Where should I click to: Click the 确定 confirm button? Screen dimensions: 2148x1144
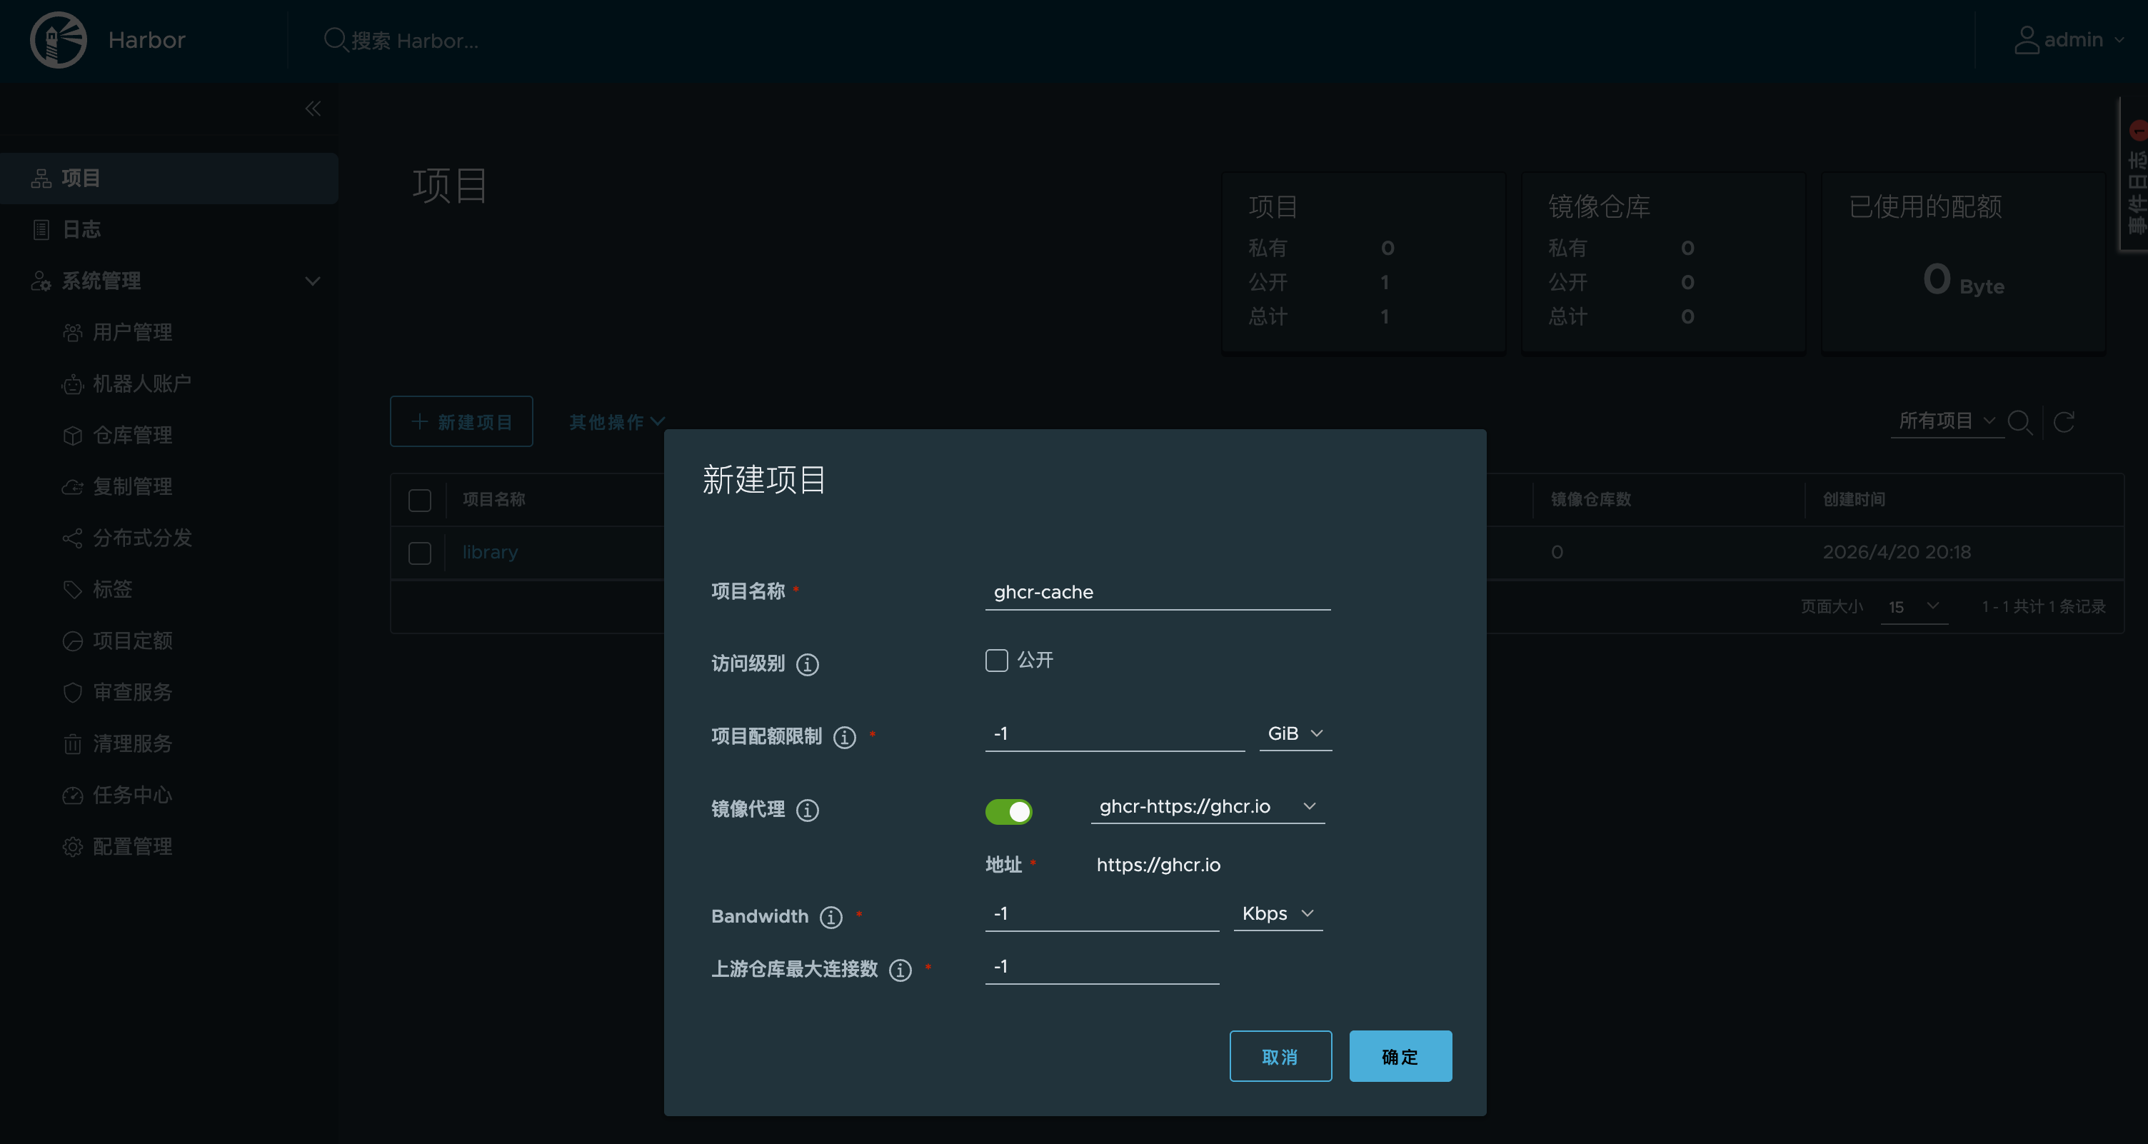(x=1400, y=1056)
